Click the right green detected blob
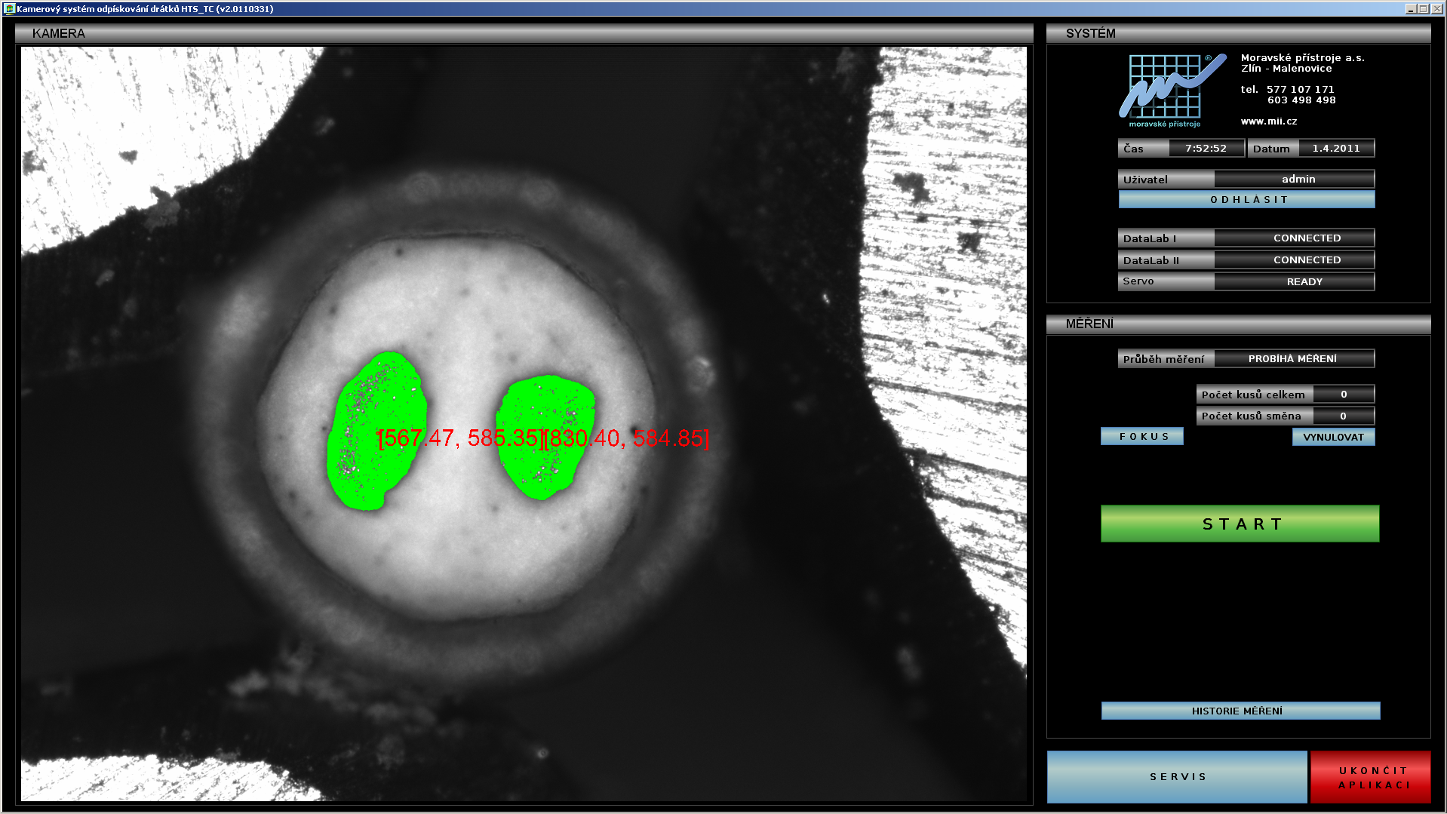This screenshot has width=1447, height=814. pyautogui.click(x=545, y=438)
